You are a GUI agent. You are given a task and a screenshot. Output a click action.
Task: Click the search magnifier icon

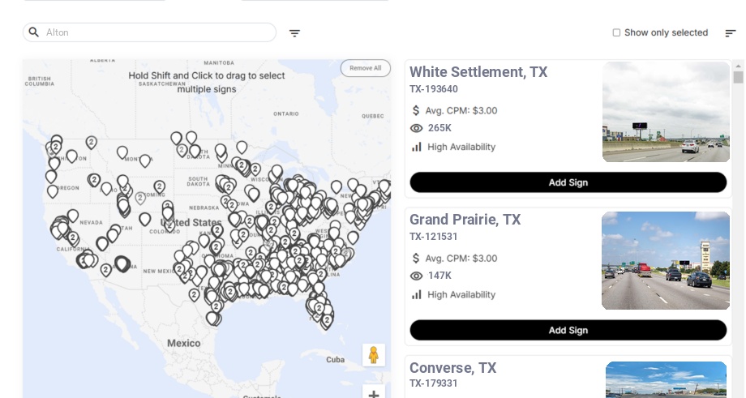coord(34,32)
